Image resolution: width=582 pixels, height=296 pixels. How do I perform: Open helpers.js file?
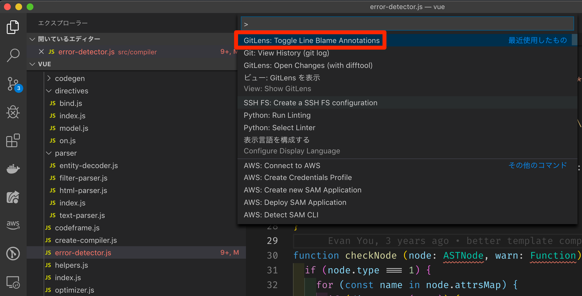(71, 265)
